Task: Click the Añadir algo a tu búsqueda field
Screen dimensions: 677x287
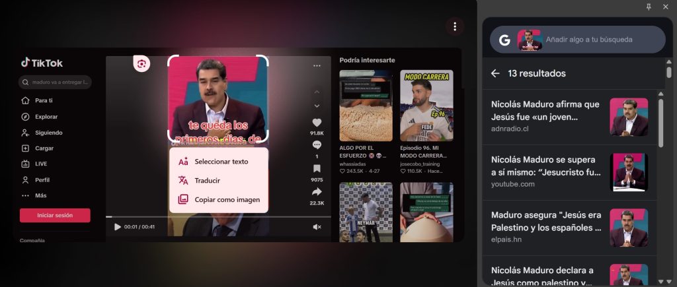Action: point(589,40)
